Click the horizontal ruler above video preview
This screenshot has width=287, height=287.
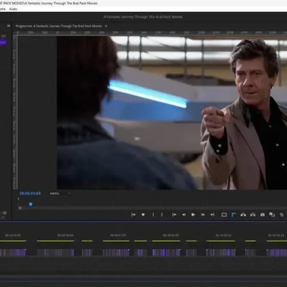point(152,33)
